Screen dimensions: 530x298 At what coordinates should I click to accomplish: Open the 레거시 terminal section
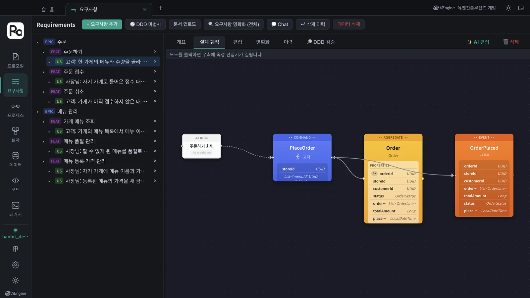pyautogui.click(x=16, y=209)
